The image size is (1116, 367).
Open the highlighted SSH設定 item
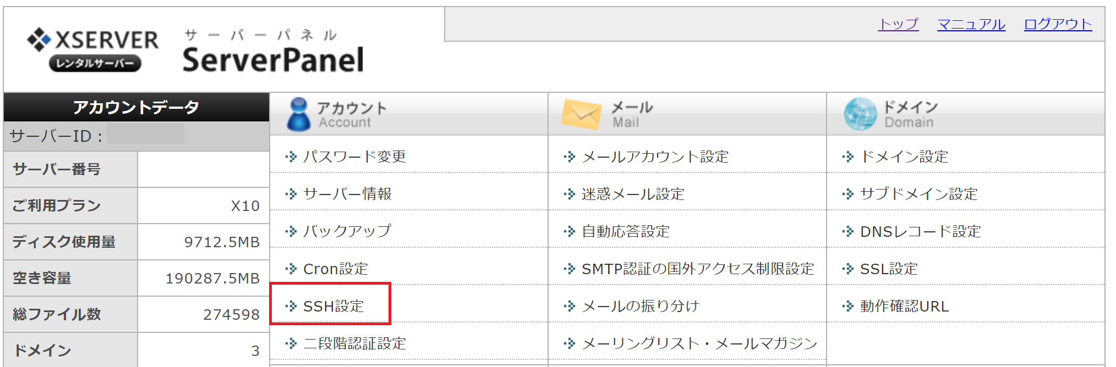point(333,306)
